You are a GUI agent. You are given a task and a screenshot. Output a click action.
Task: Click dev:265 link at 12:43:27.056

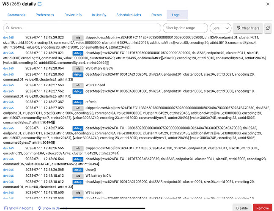click(8, 128)
